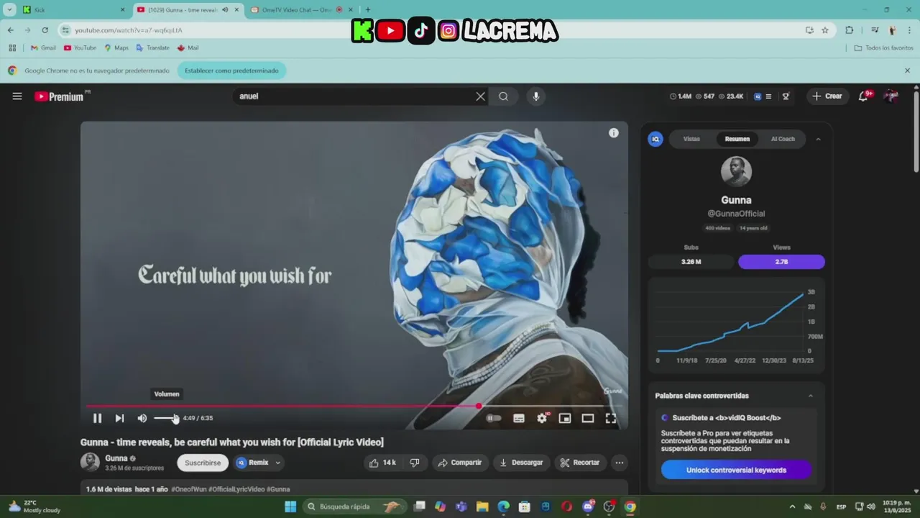This screenshot has width=920, height=518.
Task: Open the YouTube hamburger guide menu
Action: [17, 96]
